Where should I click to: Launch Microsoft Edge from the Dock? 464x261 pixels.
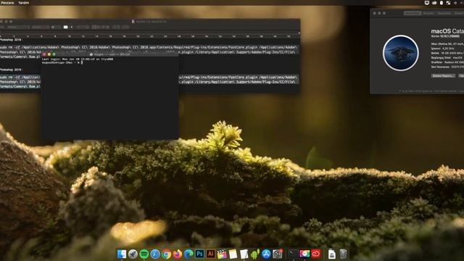[x=188, y=254]
